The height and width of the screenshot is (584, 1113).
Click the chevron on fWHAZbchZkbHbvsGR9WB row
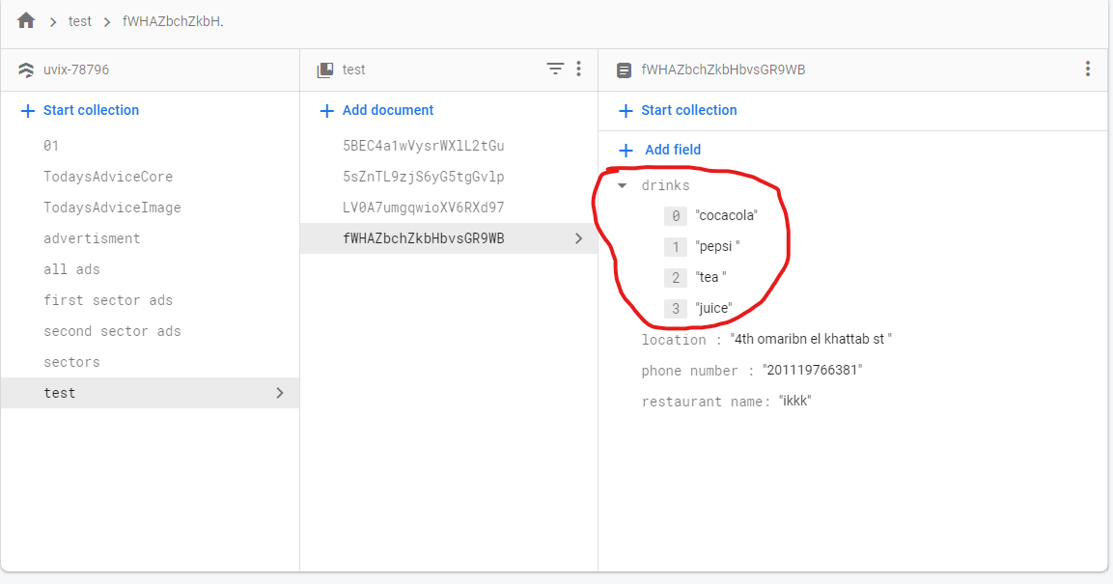pos(578,238)
